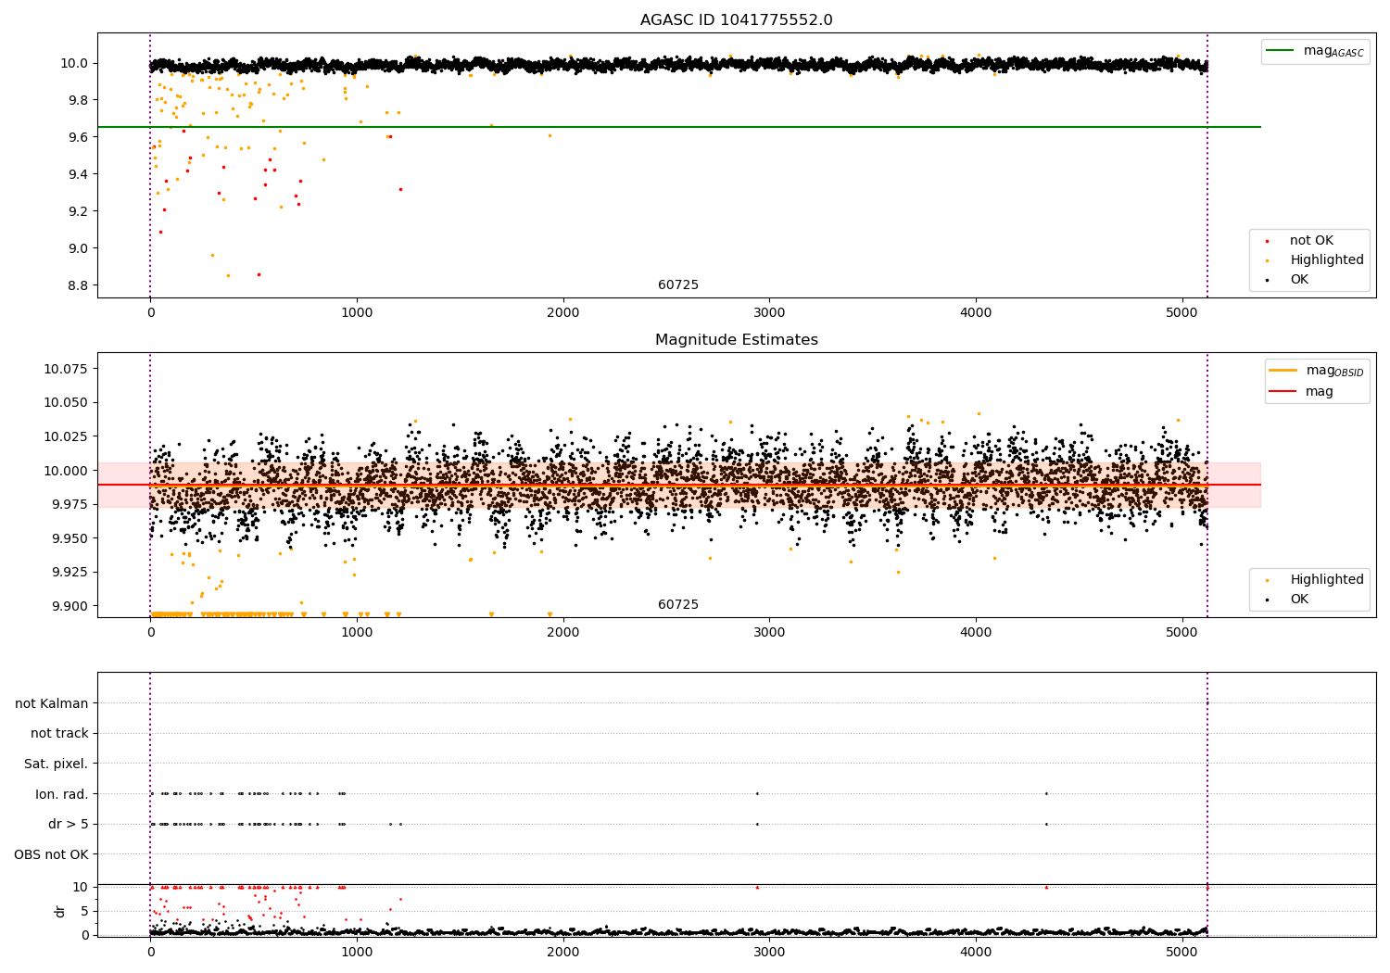Click the 'OBS not OK' axis label

tap(51, 854)
